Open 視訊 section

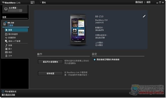[10, 52]
